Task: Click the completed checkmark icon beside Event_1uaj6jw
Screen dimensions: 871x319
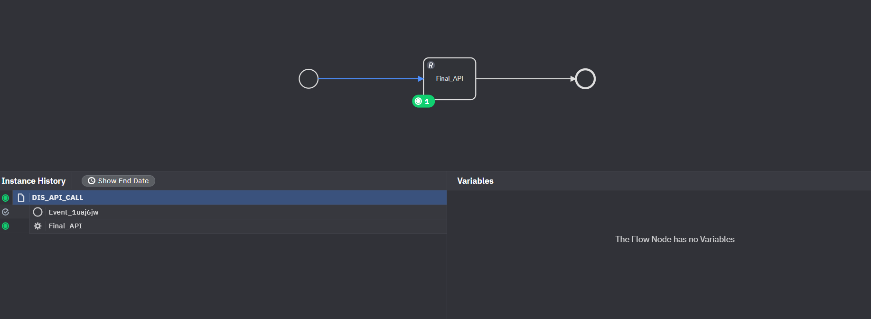Action: point(6,212)
